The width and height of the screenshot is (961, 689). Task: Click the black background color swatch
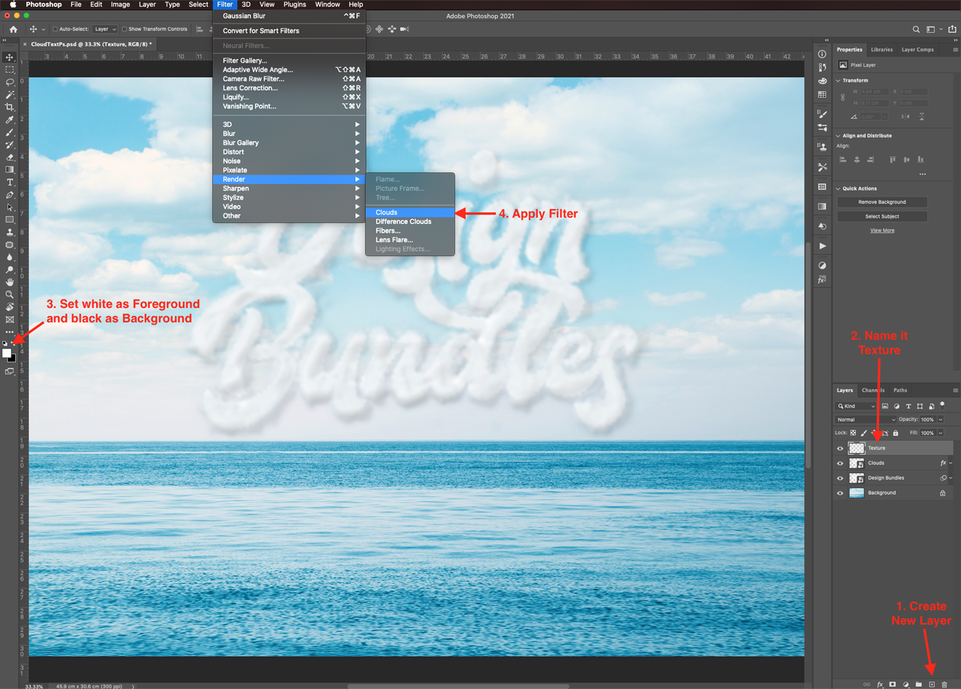point(13,359)
